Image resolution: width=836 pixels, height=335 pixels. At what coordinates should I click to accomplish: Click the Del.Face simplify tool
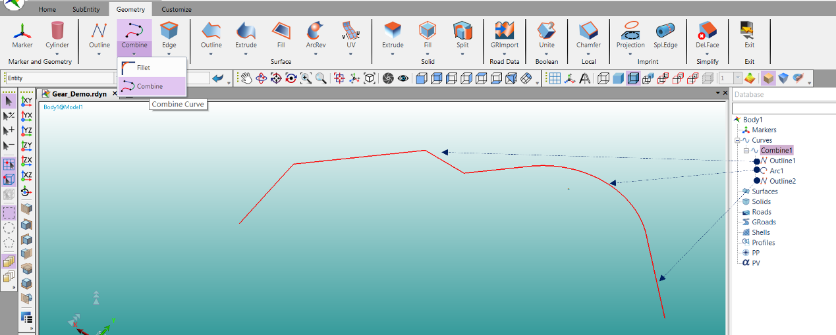(x=707, y=35)
